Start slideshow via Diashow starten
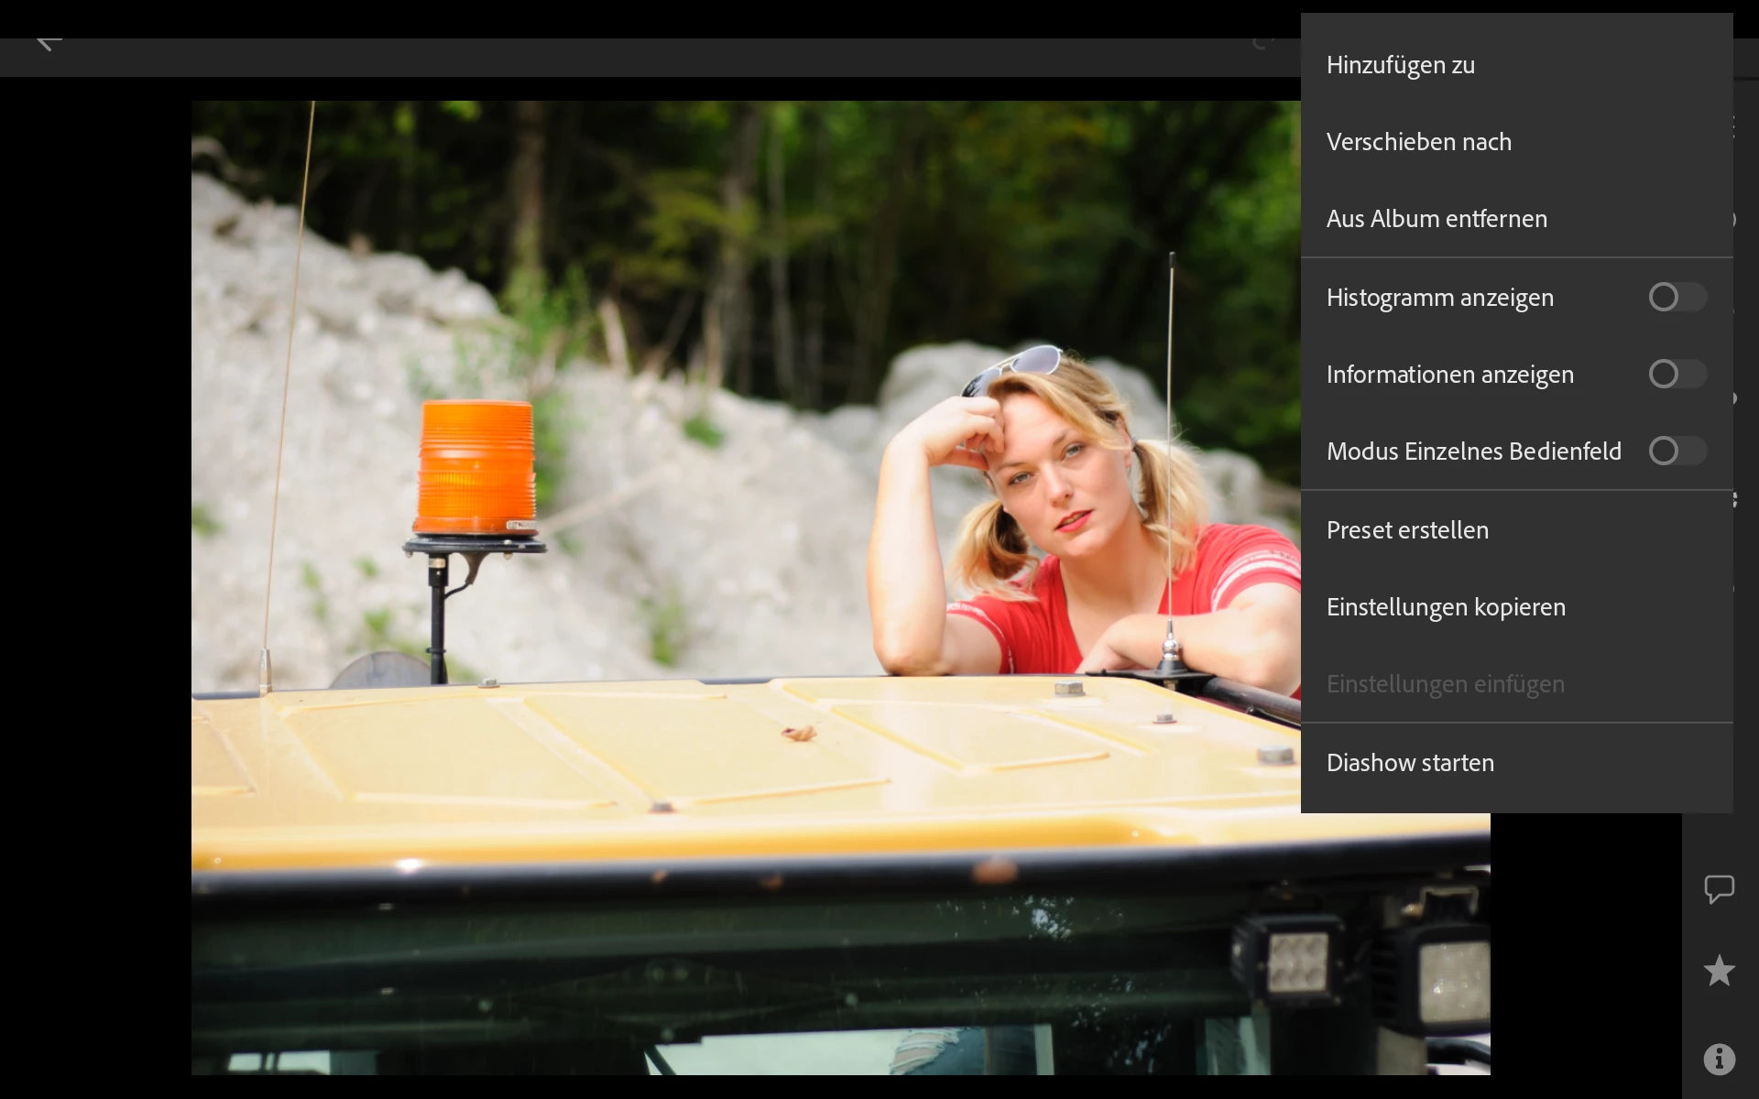The height and width of the screenshot is (1099, 1759). point(1410,763)
